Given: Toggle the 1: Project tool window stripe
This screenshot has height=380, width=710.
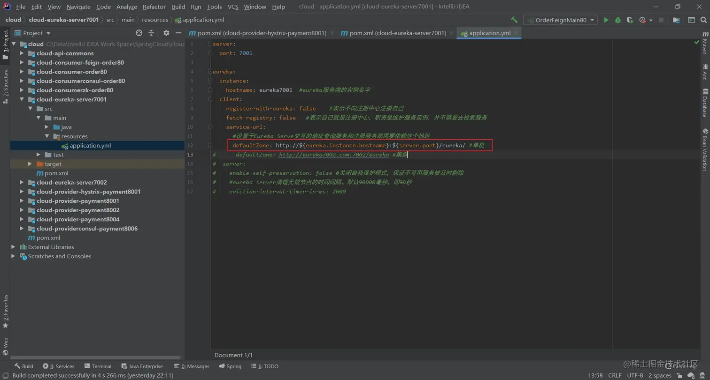Looking at the screenshot, I should (5, 45).
